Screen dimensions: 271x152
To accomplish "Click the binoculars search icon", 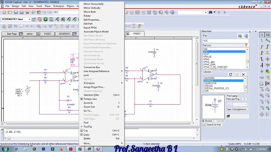I will 210,12.
